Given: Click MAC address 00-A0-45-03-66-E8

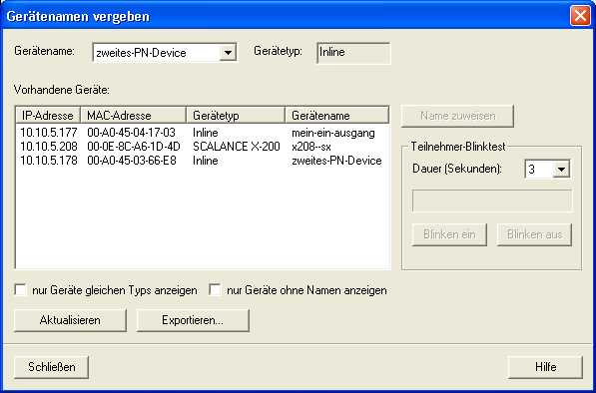Looking at the screenshot, I should 132,161.
